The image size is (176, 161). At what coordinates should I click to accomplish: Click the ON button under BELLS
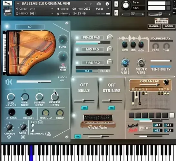pyautogui.click(x=84, y=108)
